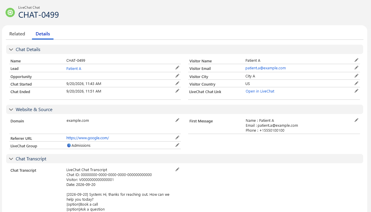371x212 pixels.
Task: Collapse the Chat Details section
Action: pyautogui.click(x=11, y=50)
